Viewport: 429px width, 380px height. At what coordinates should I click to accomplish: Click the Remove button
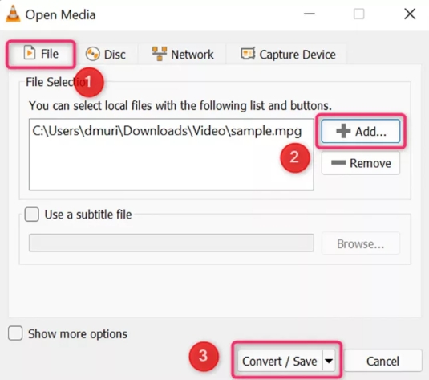pyautogui.click(x=361, y=163)
